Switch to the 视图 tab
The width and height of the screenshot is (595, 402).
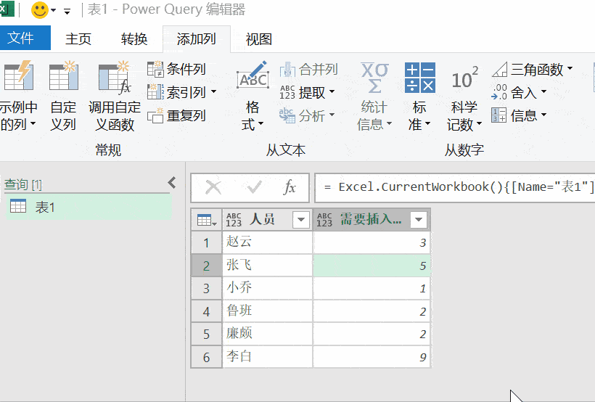point(258,38)
